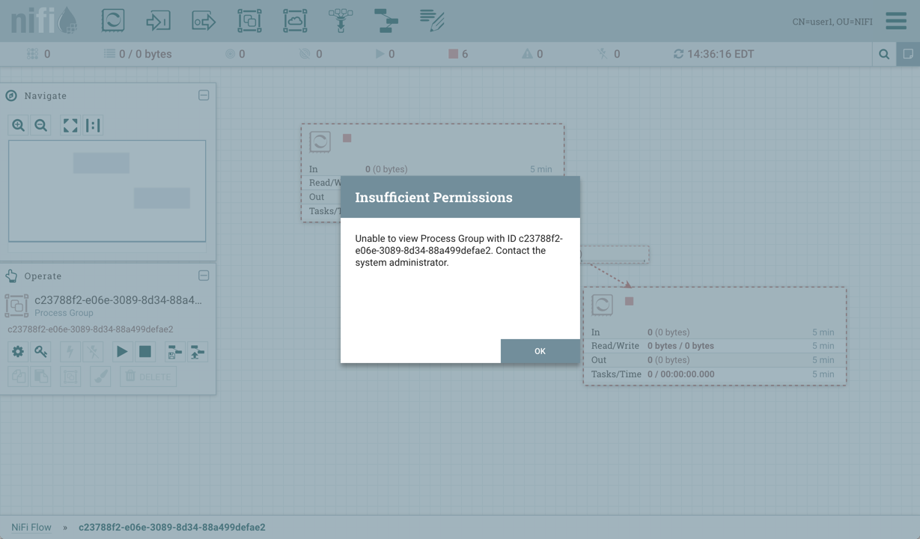Fit the flow to the screen
Image resolution: width=920 pixels, height=539 pixels.
(x=70, y=126)
